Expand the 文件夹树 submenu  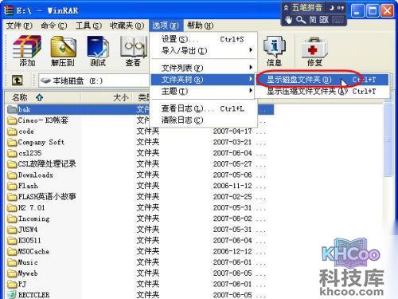[x=203, y=79]
